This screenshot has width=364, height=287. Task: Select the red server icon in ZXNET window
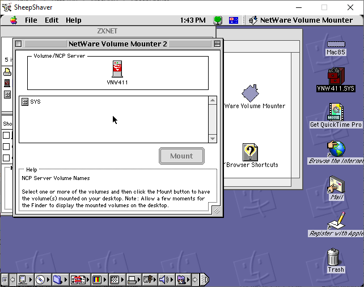coord(7,83)
